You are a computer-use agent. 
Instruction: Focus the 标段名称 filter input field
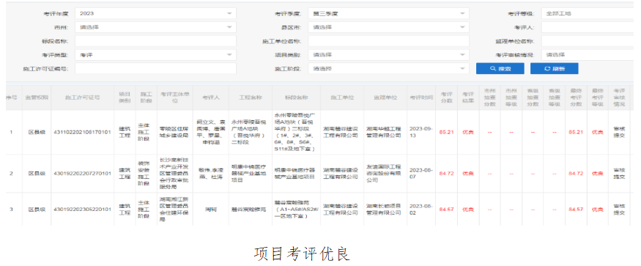pyautogui.click(x=155, y=41)
